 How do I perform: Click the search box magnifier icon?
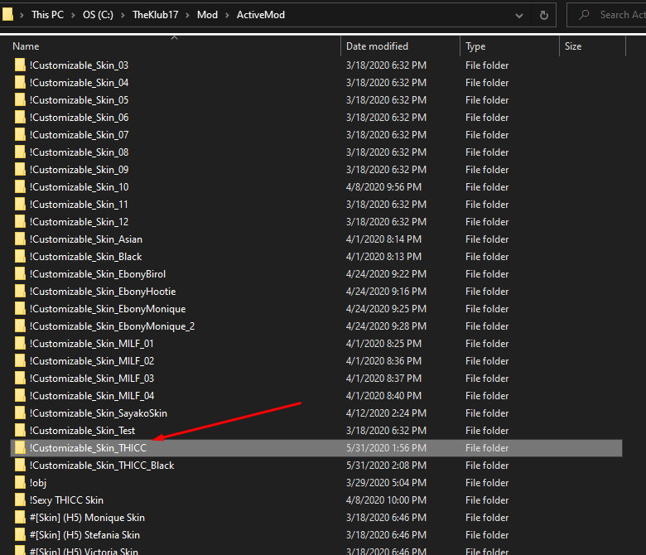tap(583, 15)
